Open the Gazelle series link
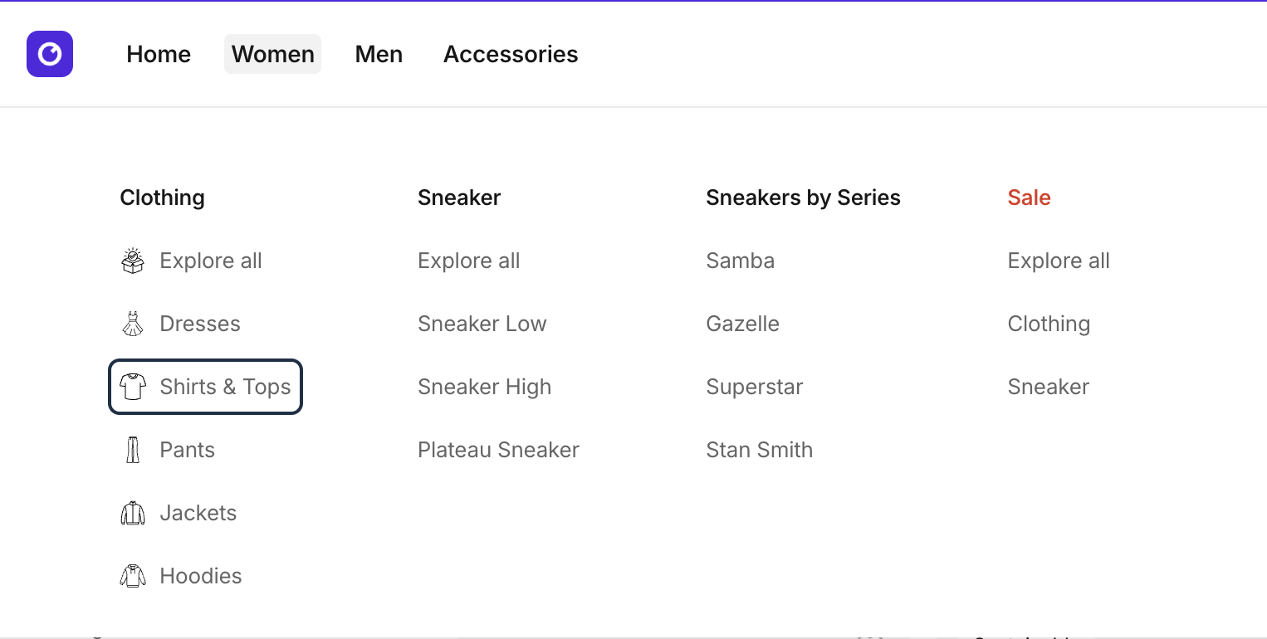 [742, 324]
